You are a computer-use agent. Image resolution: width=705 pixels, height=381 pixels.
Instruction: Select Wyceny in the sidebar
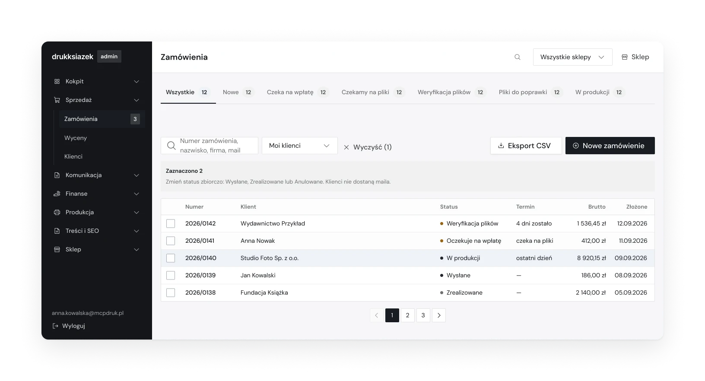pos(76,138)
